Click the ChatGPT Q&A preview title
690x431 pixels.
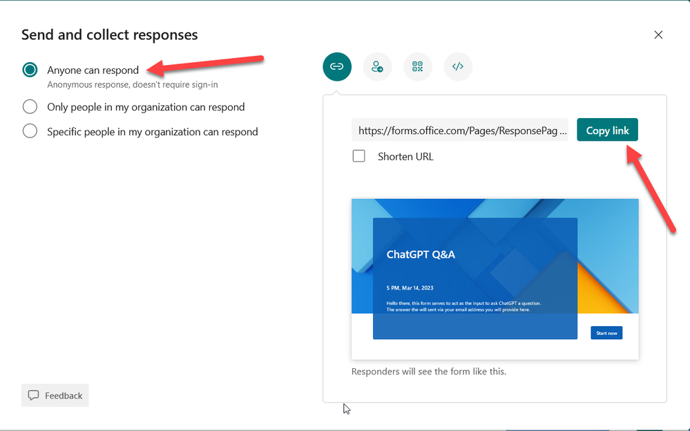(x=421, y=254)
